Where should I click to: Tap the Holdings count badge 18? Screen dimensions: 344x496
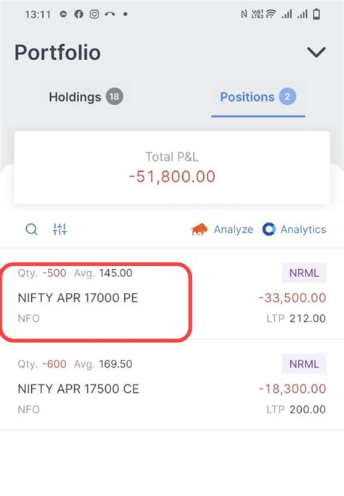(115, 96)
